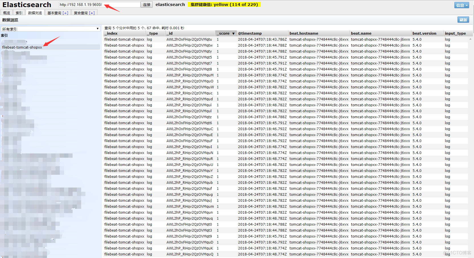This screenshot has width=474, height=258.
Task: Open row with id AWL2hP_RHqv2QzOVMquU
Action: 286,165
